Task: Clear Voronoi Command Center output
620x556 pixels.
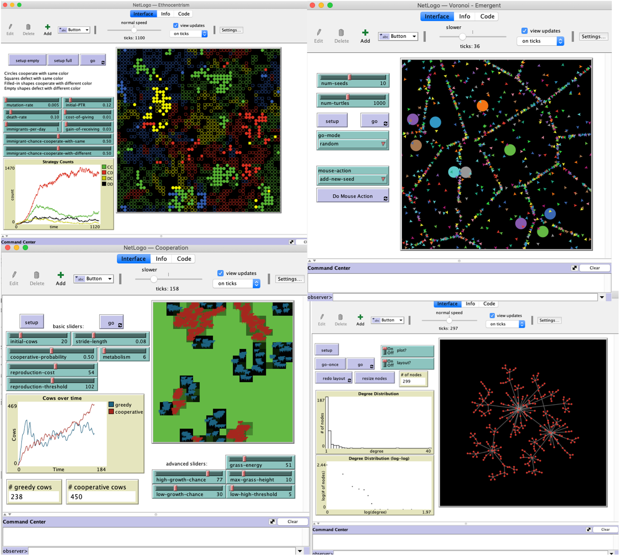Action: point(594,268)
